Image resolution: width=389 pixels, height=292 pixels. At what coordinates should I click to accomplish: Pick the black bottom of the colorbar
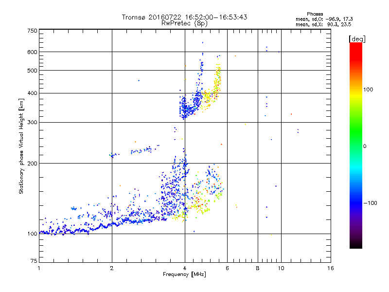pos(356,245)
